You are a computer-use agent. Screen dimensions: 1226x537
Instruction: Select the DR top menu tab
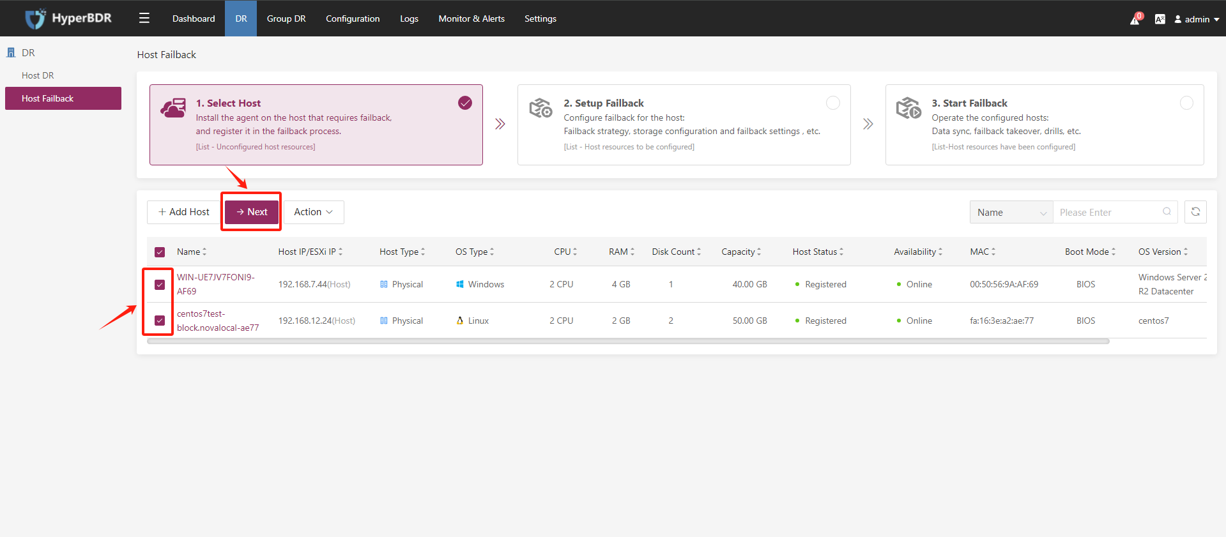click(x=241, y=19)
